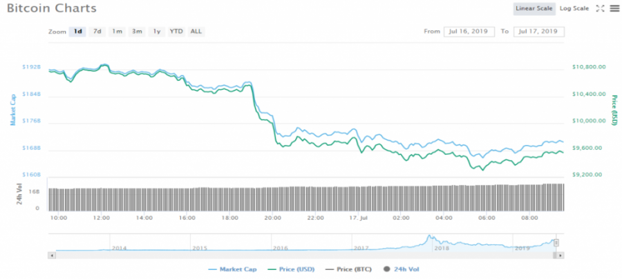Viewport: 622px width, 279px height.
Task: Click the $10,800.00 price axis label
Action: click(x=589, y=67)
